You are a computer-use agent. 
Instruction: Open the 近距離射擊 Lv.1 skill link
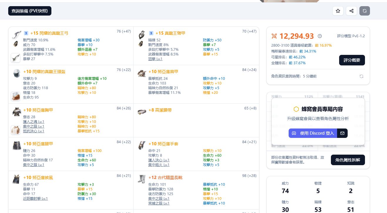pos(35,199)
